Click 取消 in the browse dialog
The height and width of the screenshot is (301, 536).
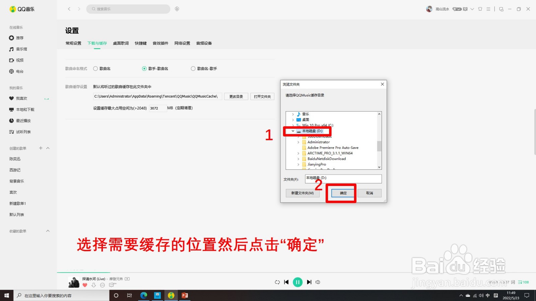point(370,193)
